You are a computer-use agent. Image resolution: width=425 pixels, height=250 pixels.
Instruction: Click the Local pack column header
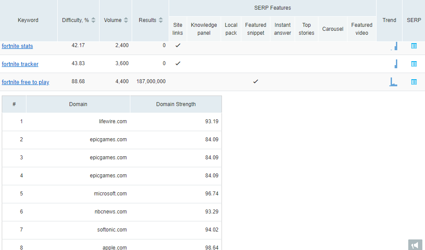click(x=231, y=29)
